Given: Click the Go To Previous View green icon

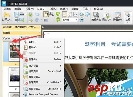Looking at the screenshot, I should pyautogui.click(x=30, y=14).
